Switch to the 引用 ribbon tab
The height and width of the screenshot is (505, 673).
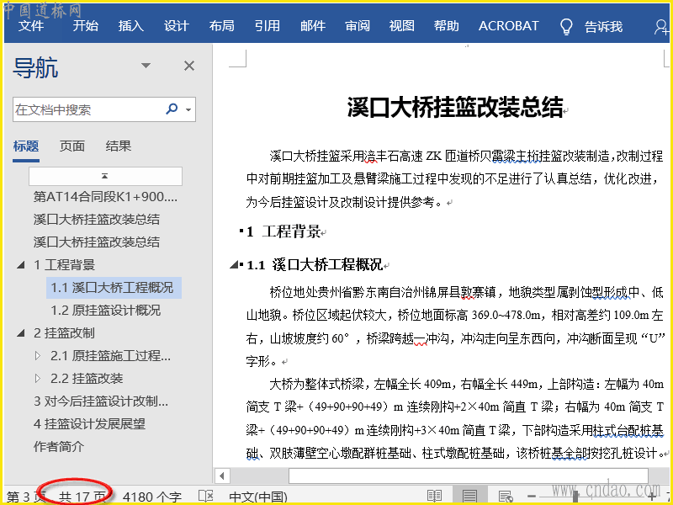coord(267,26)
